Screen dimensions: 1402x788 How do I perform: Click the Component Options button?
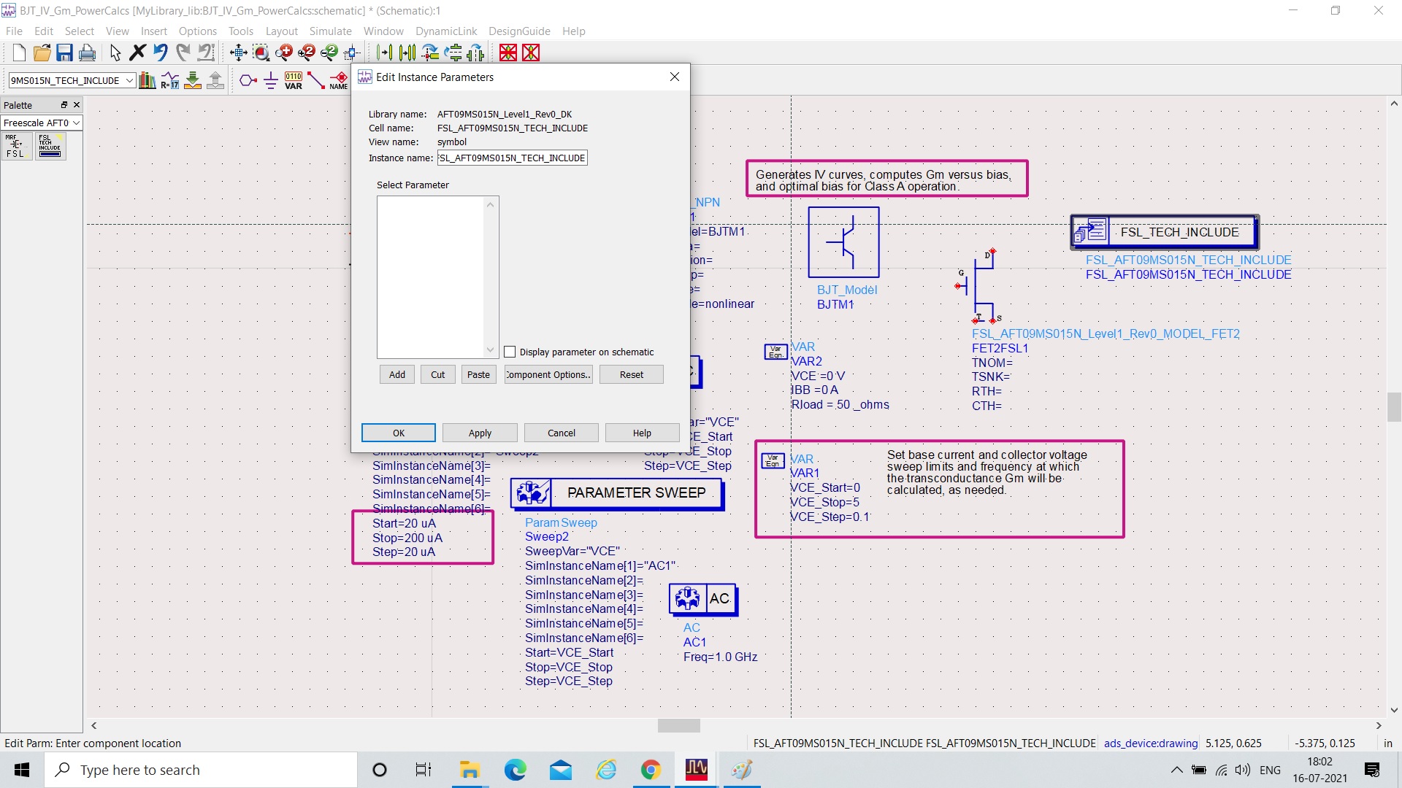[548, 374]
